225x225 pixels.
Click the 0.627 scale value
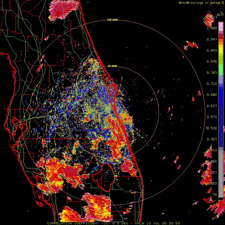tap(212, 106)
